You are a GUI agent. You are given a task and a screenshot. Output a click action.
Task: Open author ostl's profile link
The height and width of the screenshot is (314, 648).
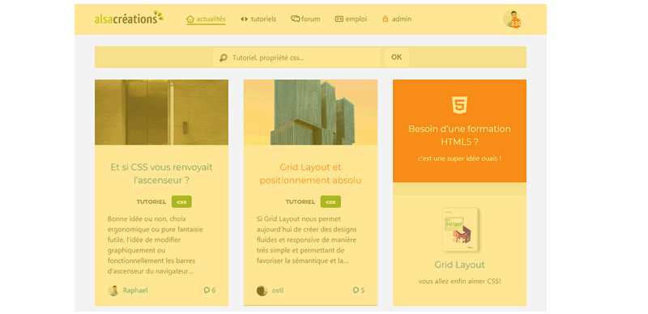pos(278,291)
